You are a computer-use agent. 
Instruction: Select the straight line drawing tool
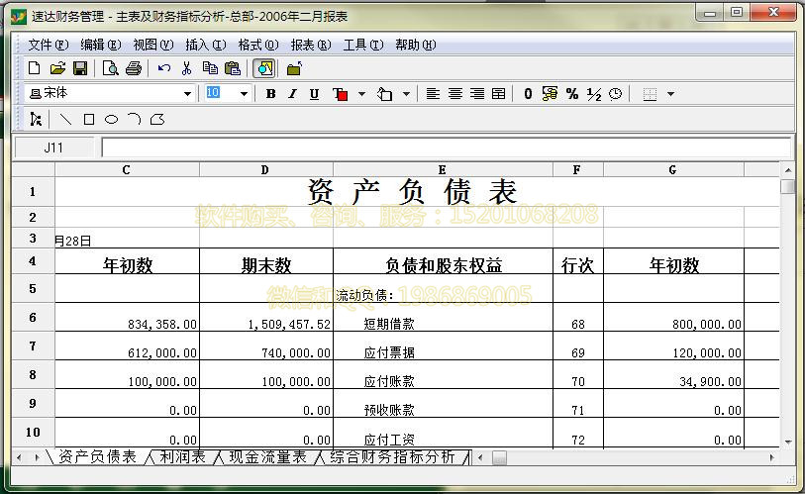coord(65,120)
